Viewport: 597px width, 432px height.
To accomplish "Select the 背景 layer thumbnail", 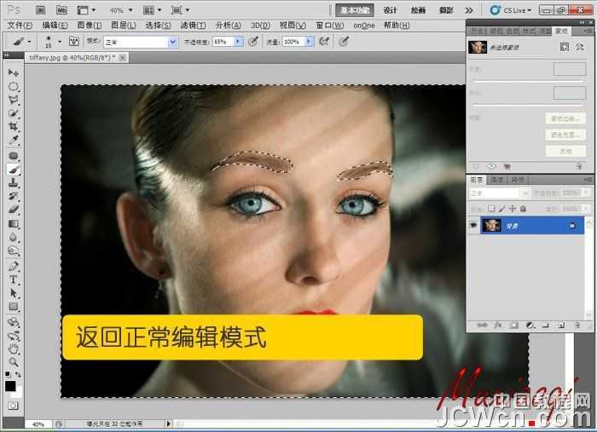I will click(491, 226).
